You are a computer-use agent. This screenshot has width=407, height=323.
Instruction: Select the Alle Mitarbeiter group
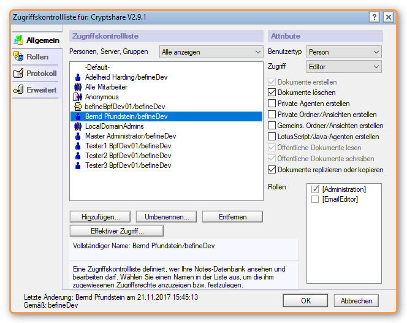[x=166, y=87]
